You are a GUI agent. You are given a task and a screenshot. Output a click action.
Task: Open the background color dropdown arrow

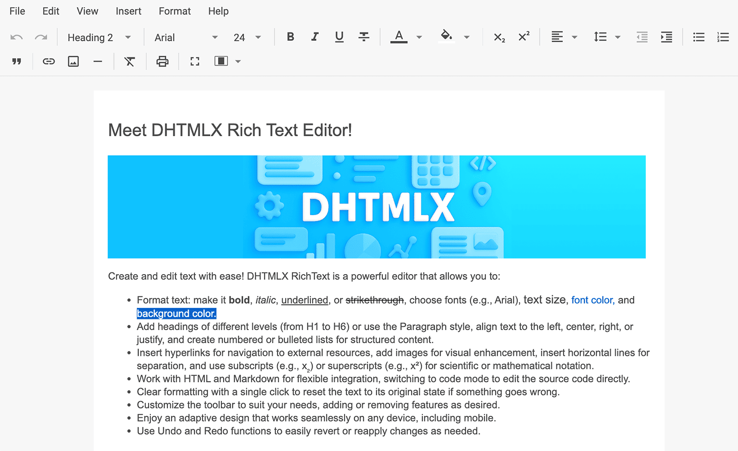point(467,37)
